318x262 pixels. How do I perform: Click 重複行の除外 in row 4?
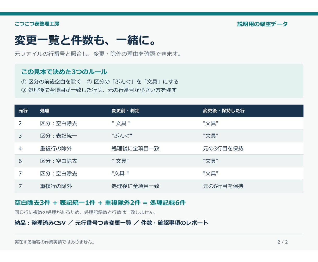[x=56, y=149]
